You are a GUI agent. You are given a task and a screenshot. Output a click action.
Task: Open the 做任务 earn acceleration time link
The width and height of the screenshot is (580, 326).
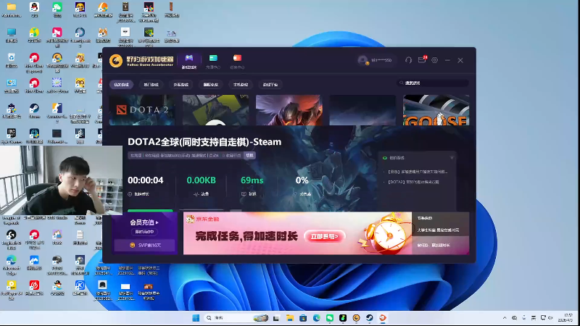pyautogui.click(x=433, y=245)
